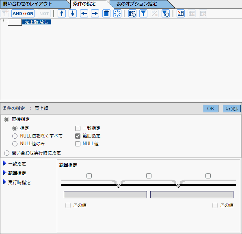Switch to the 問い合わせのレイアウト tab
The height and width of the screenshot is (234, 242).
click(x=28, y=4)
